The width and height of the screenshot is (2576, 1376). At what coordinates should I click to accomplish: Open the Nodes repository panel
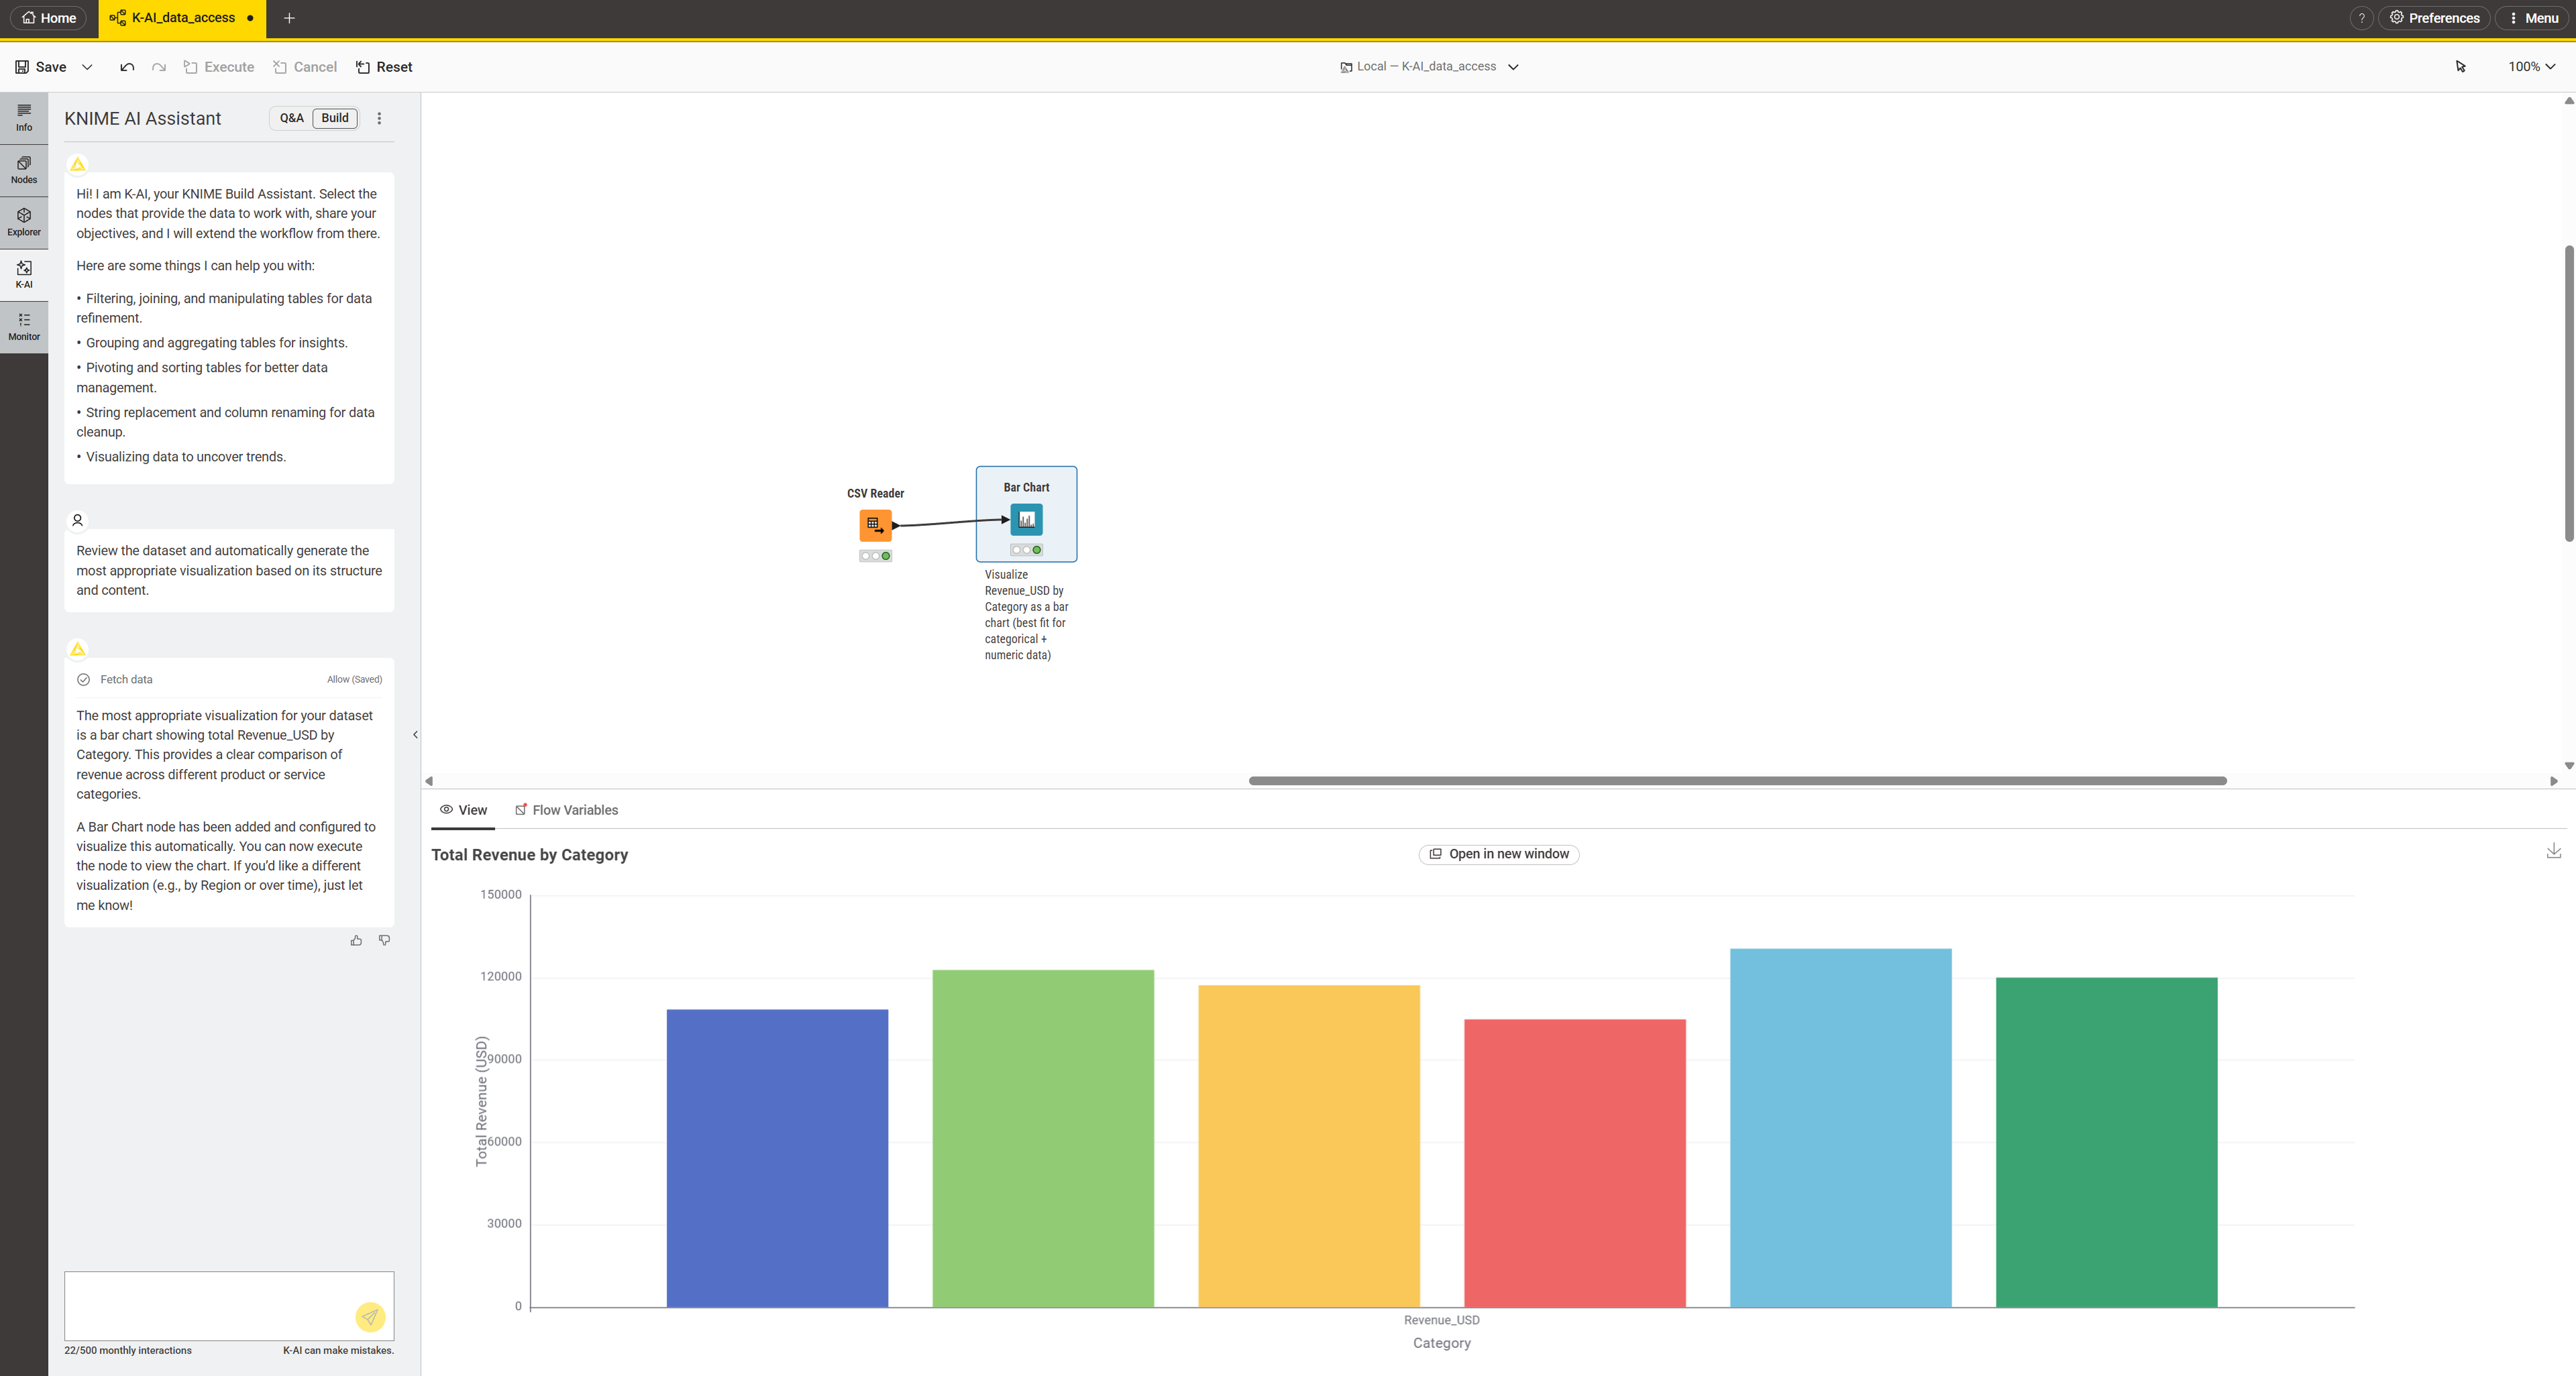click(24, 170)
